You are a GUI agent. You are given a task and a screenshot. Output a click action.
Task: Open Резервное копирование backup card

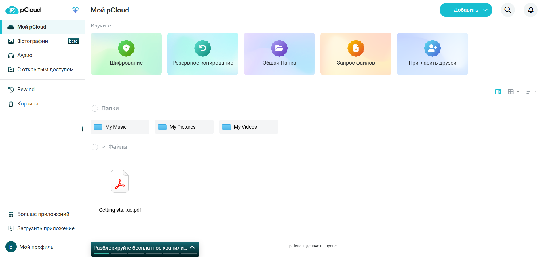click(203, 54)
